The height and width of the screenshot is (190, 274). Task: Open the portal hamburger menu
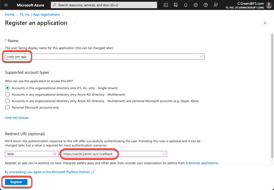coord(6,5)
